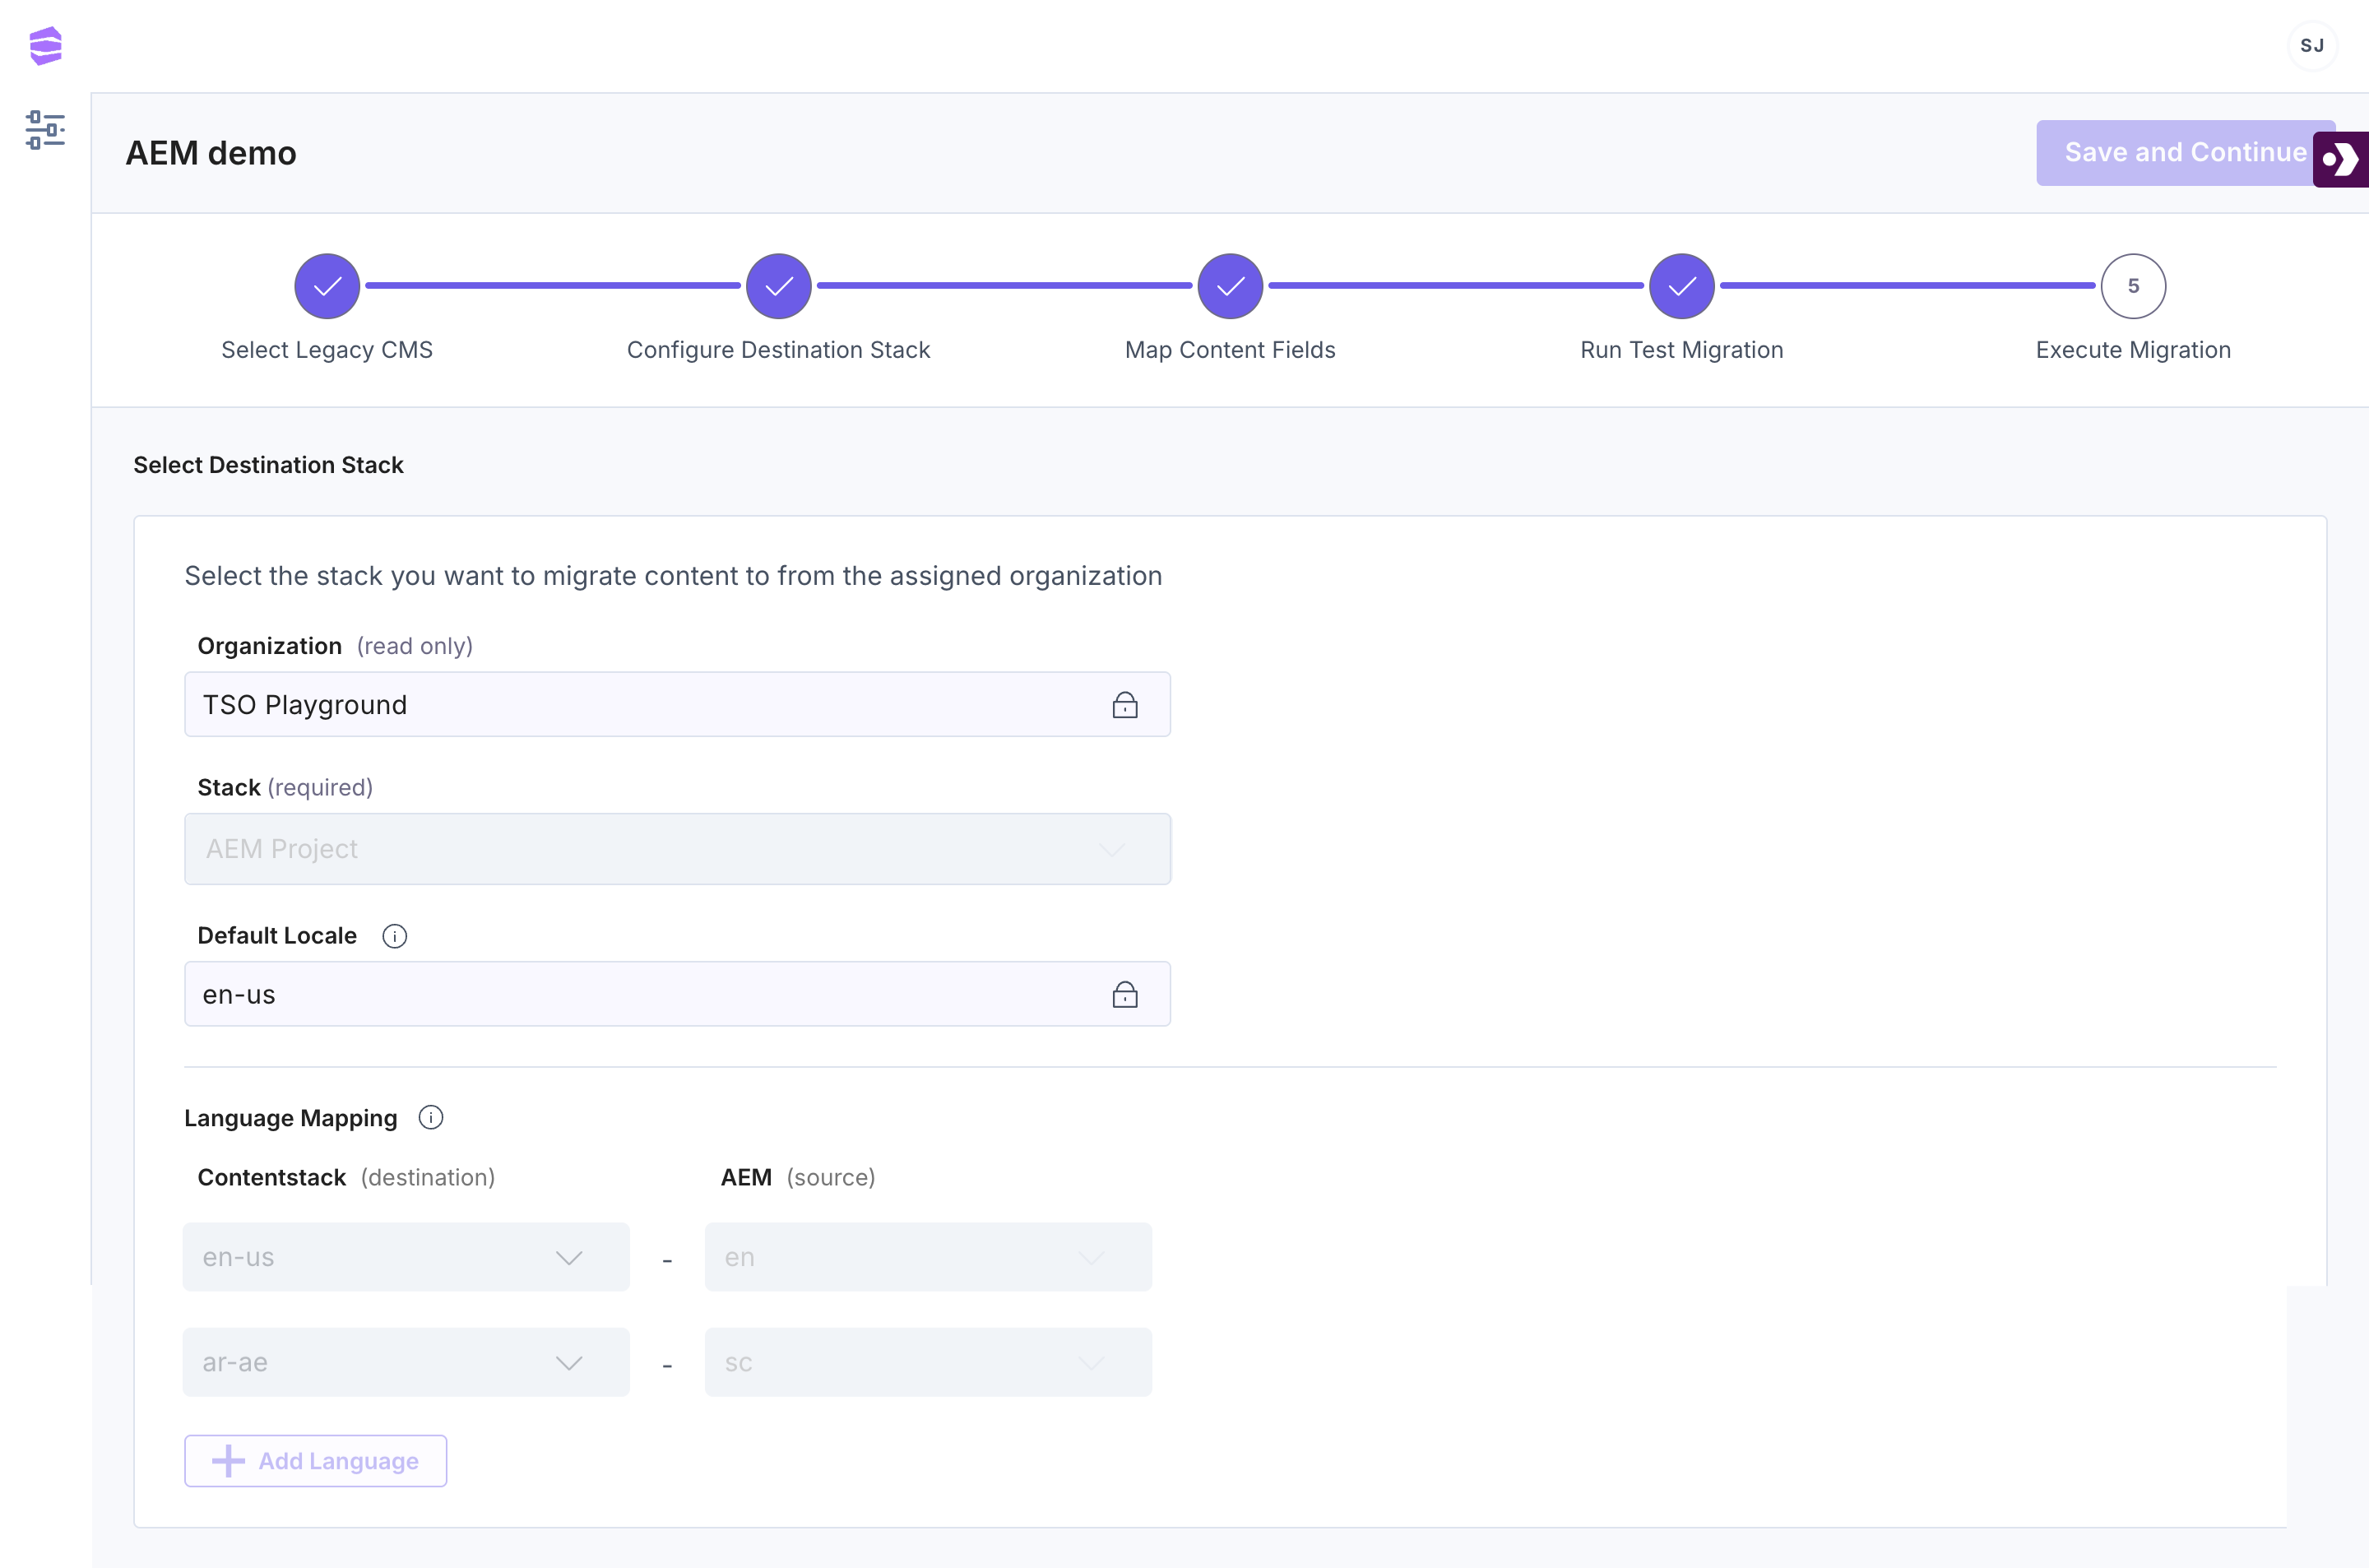Go to Select Legacy CMS step

coord(327,286)
